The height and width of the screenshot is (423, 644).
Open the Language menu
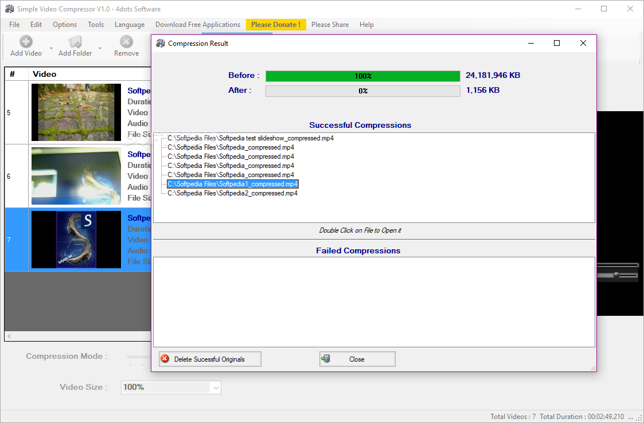pos(129,24)
